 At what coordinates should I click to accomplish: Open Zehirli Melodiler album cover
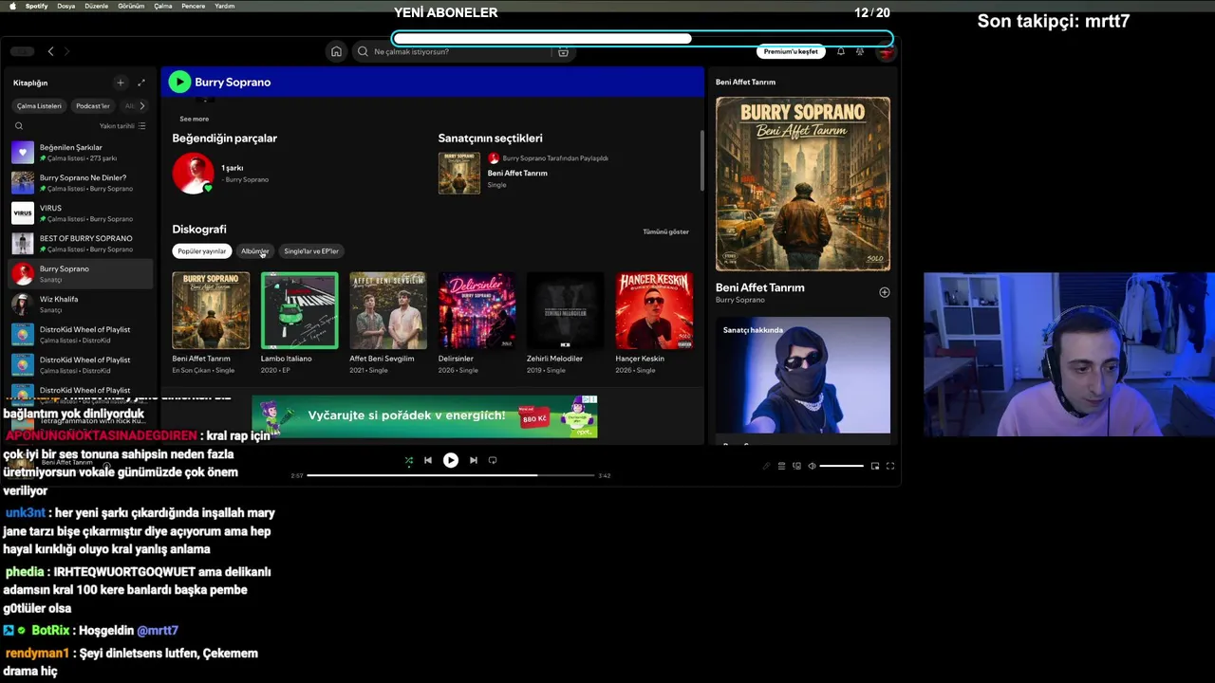(565, 311)
